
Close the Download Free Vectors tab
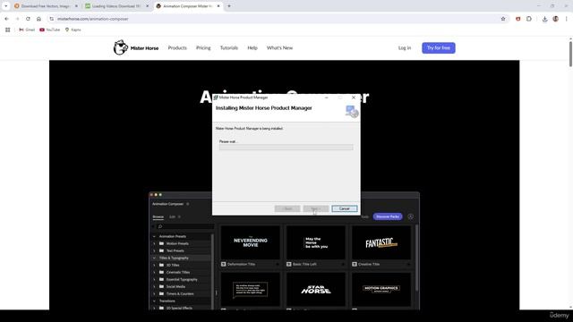click(x=76, y=6)
